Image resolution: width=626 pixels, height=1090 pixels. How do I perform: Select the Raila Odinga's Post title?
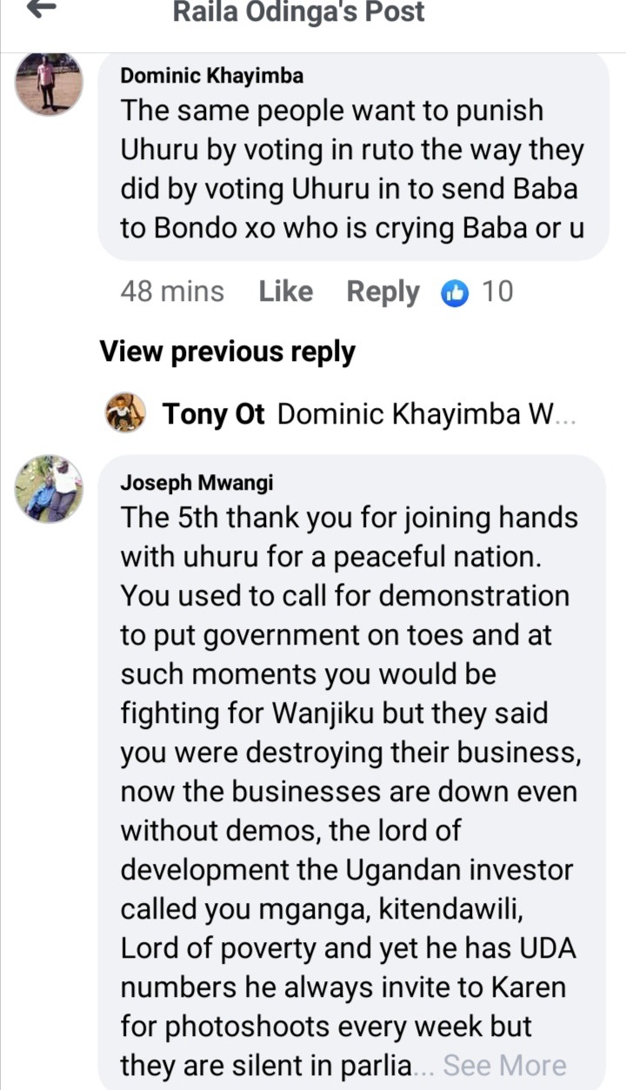click(300, 12)
